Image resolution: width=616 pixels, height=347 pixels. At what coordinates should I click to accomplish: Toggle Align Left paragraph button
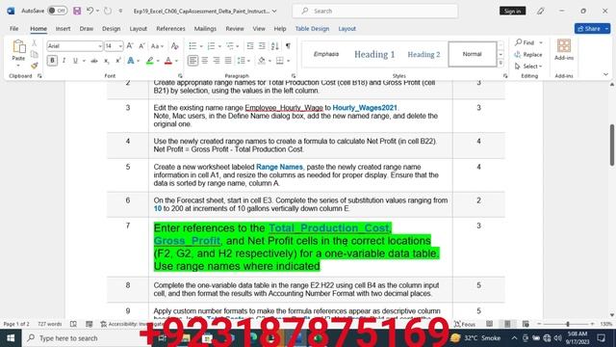pyautogui.click(x=192, y=61)
